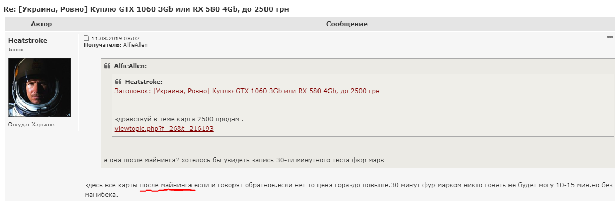Screen dimensions: 615x201
Task: Click the quote mark icon before Heatstroke
Action: coord(118,82)
